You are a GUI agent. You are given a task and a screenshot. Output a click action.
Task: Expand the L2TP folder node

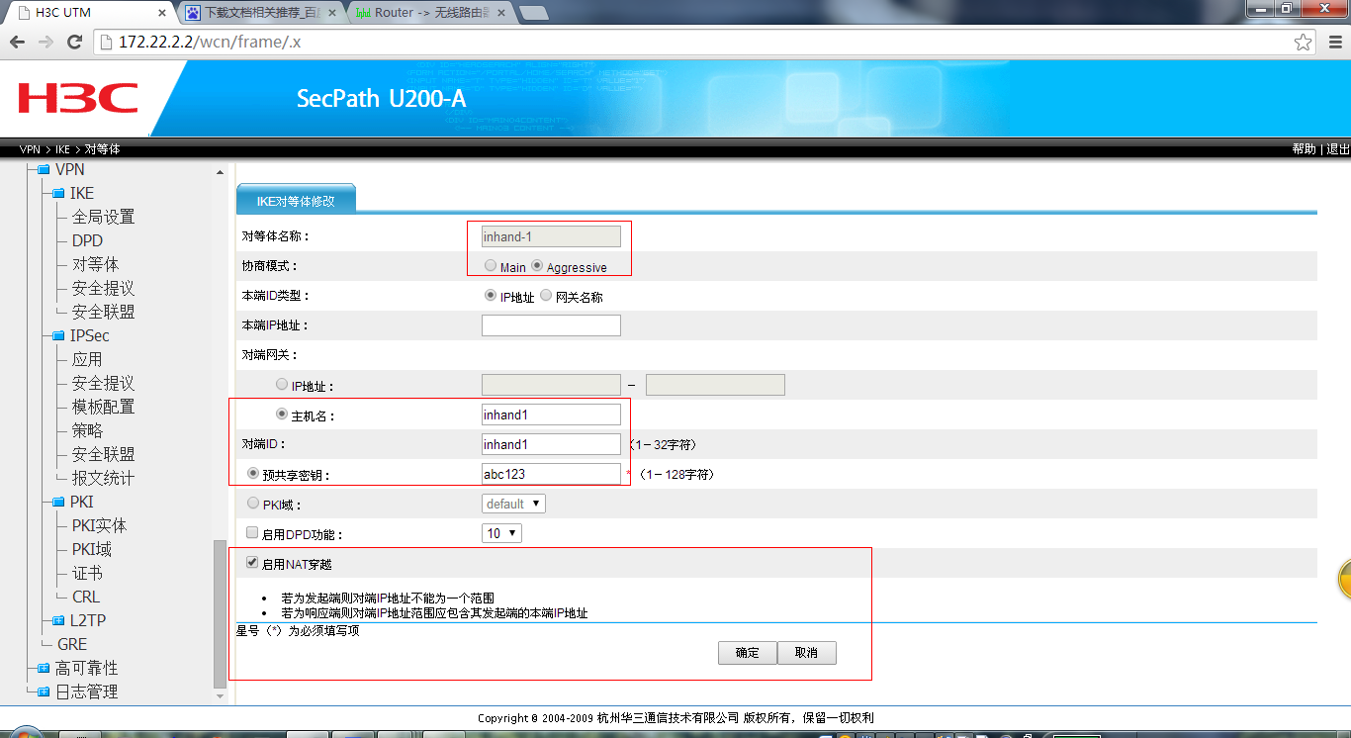[58, 620]
